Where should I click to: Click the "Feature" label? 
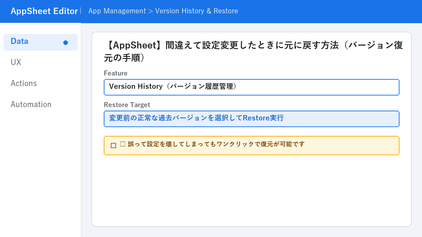point(116,73)
